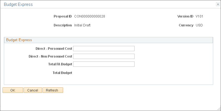Click the Refresh button
Viewport: 221px width, 111px height.
(53, 90)
